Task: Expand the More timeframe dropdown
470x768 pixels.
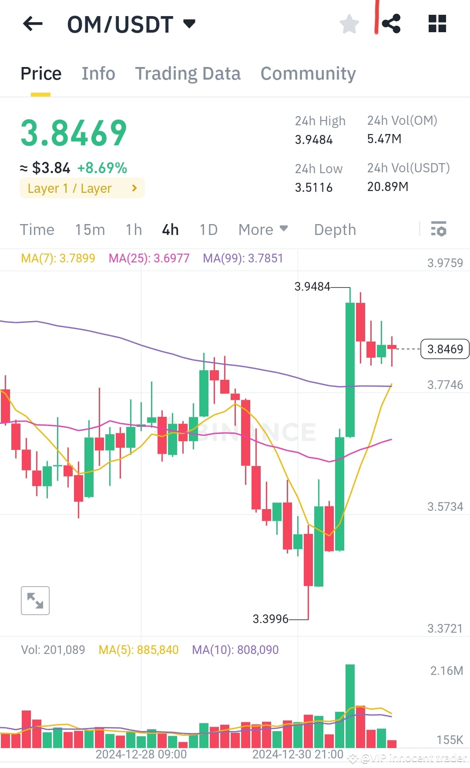Action: click(x=262, y=229)
